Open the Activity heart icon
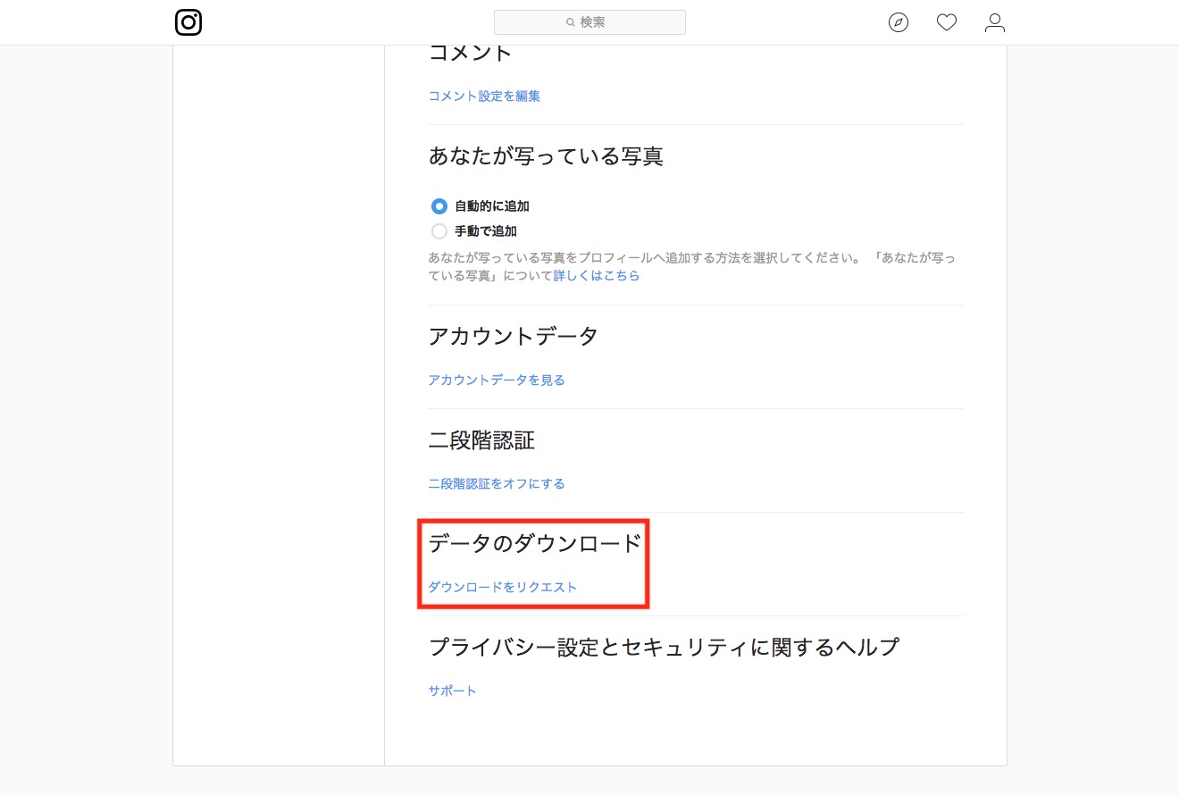This screenshot has width=1179, height=795. coord(947,22)
